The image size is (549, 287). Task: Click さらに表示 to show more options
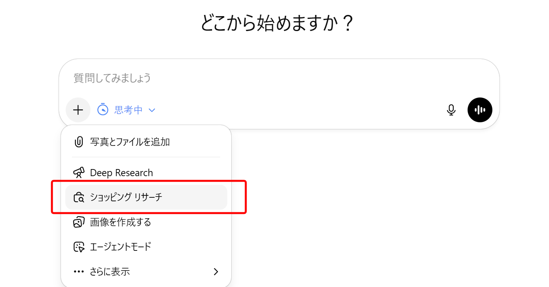(109, 271)
